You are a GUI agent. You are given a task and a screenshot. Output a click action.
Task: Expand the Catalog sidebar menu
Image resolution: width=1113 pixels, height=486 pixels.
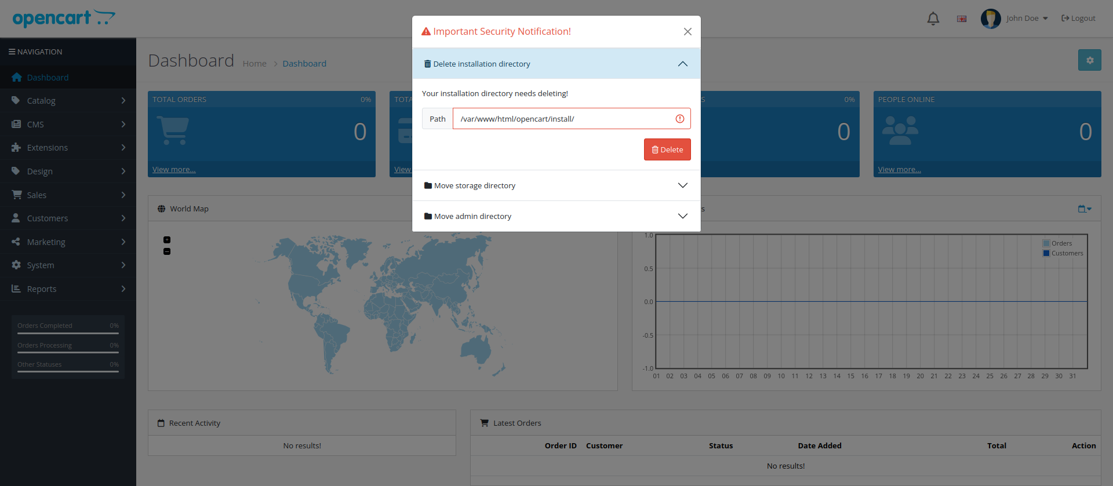(x=68, y=101)
